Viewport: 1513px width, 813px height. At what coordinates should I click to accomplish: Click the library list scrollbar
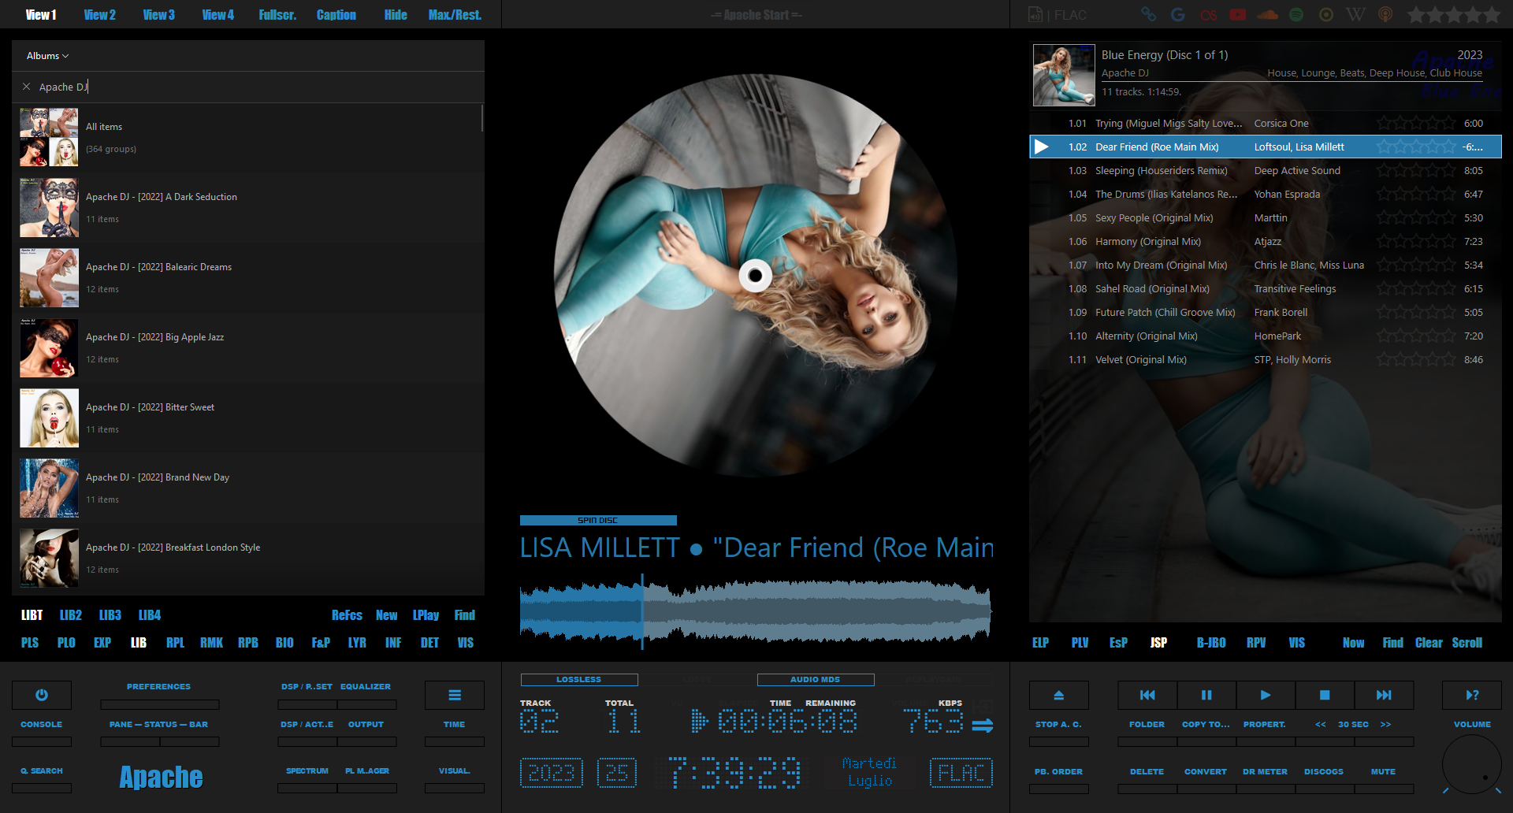pos(481,118)
